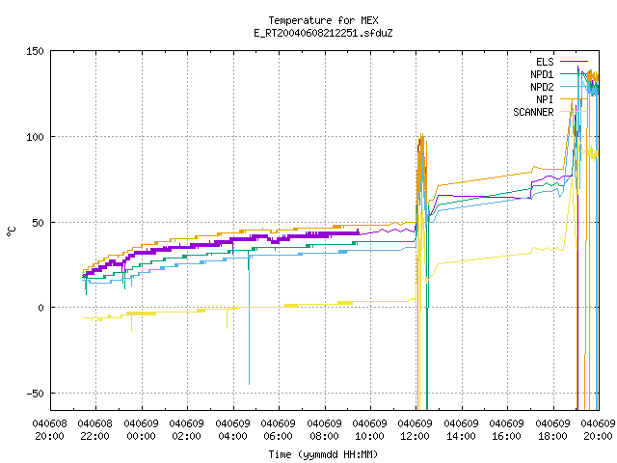
Task: Click the 040609 18:00 time tick label
Action: point(553,430)
